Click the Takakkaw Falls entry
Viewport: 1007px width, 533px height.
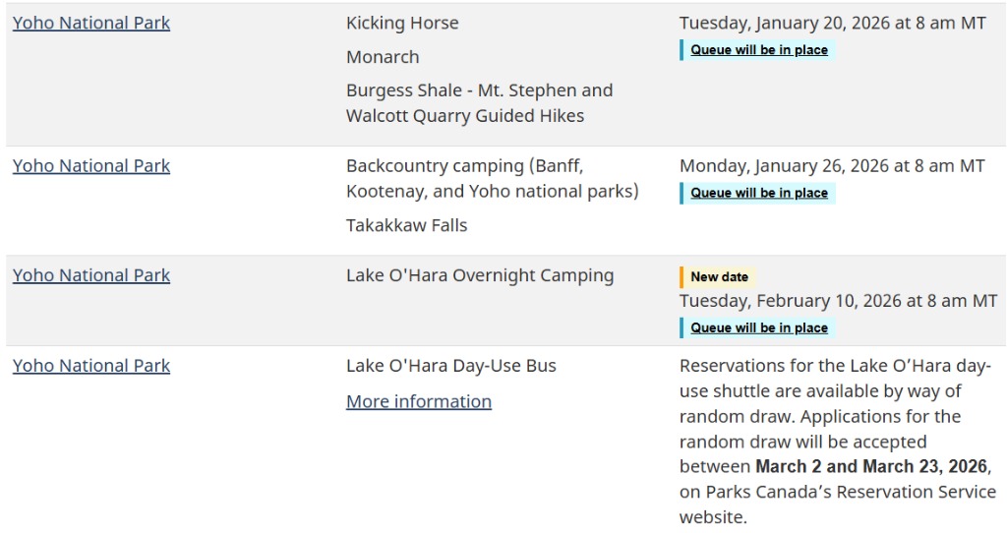tap(406, 225)
